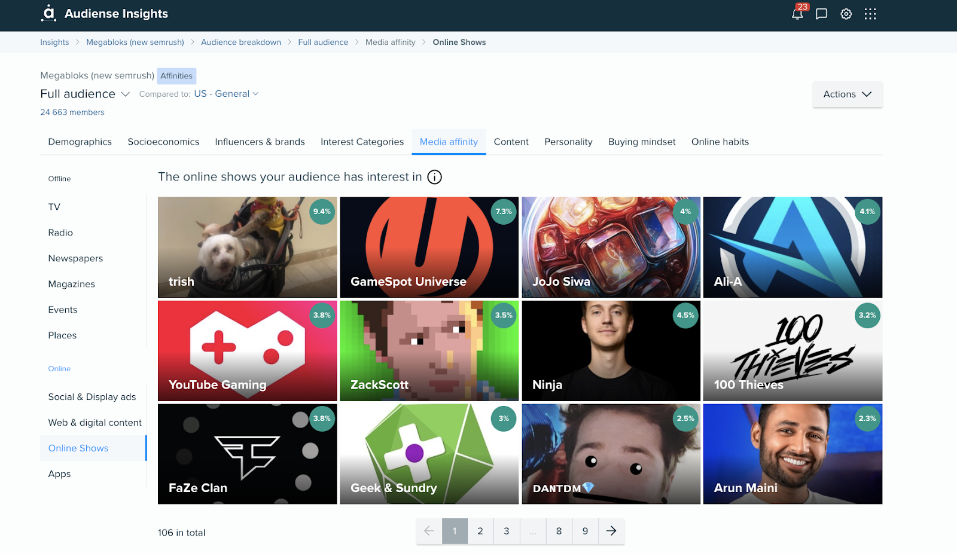Open the notifications bell icon

797,14
